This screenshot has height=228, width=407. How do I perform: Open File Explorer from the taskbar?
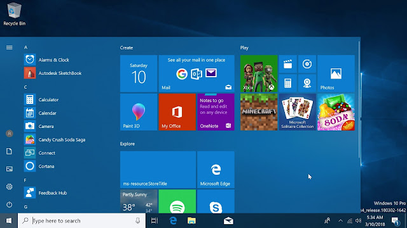pos(191,221)
